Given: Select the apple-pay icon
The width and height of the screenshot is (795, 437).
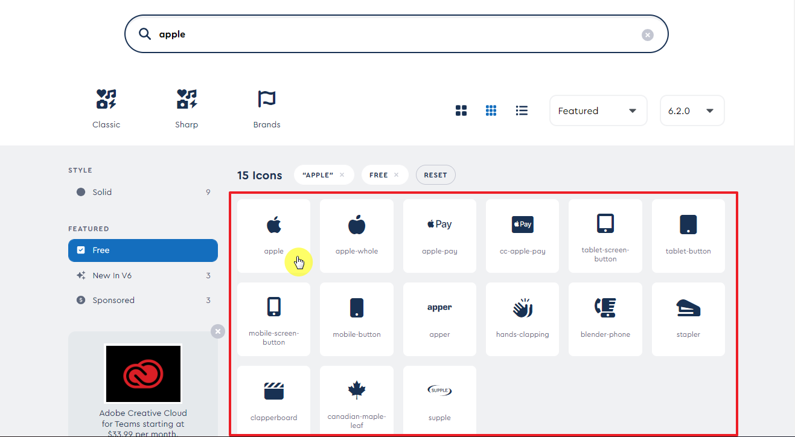Looking at the screenshot, I should pos(439,235).
